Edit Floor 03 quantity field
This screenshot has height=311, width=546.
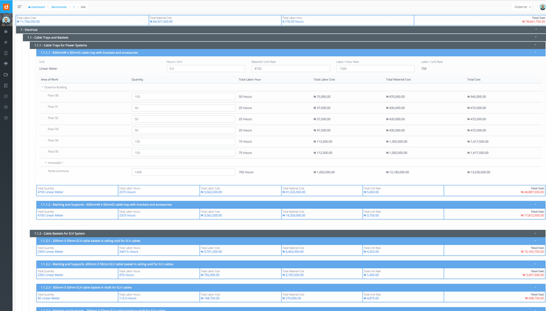(184, 130)
